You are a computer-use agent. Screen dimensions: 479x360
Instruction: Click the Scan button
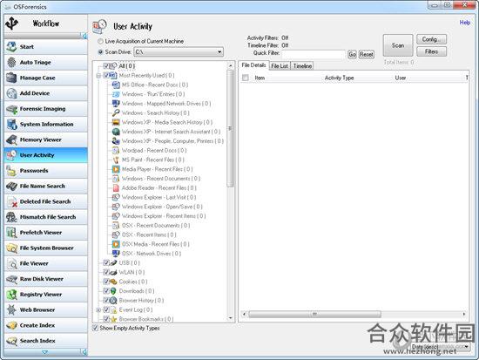click(398, 45)
